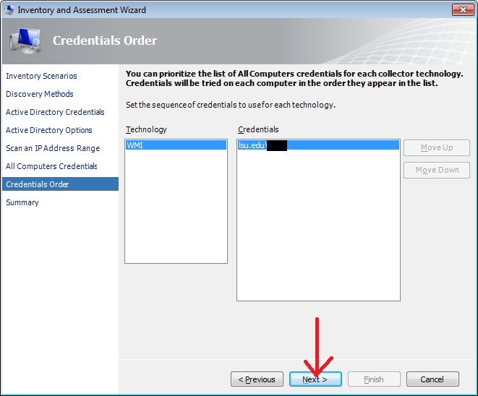Viewport: 478px width, 396px height.
Task: Select WMI in the Technology list
Action: [176, 145]
